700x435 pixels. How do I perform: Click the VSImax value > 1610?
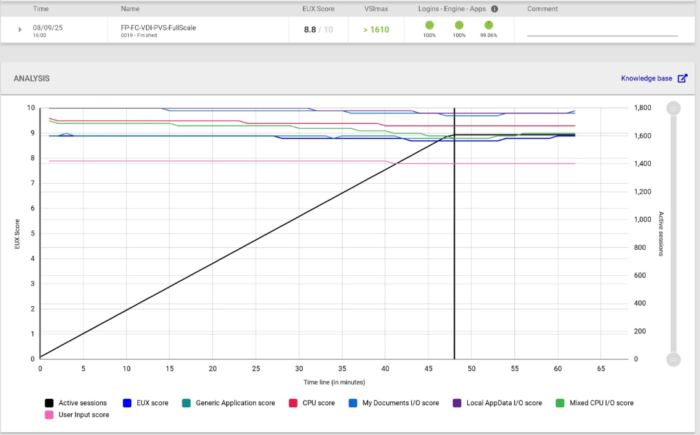377,30
